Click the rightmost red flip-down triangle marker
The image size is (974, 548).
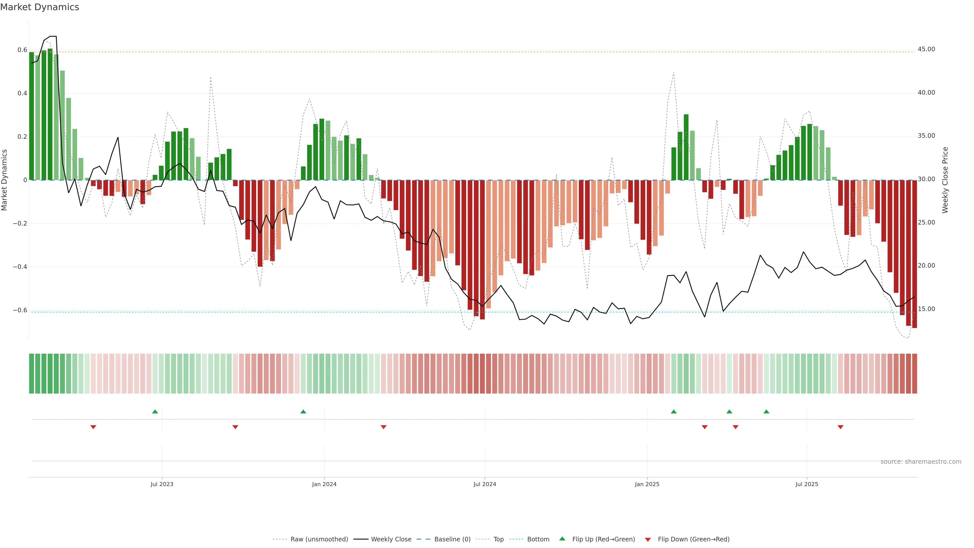tap(841, 427)
